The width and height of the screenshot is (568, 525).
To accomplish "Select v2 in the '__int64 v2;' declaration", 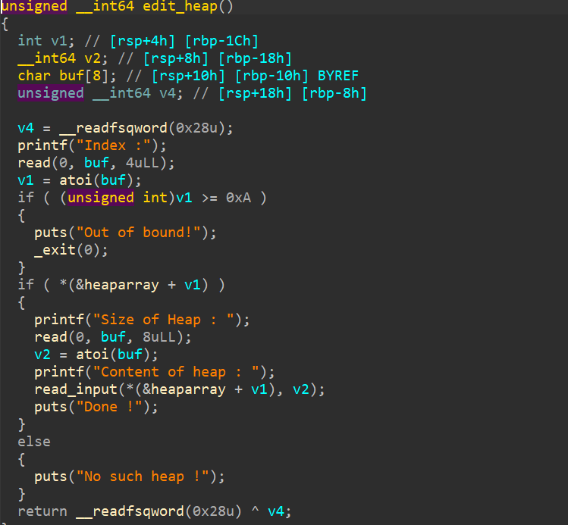I will [92, 58].
